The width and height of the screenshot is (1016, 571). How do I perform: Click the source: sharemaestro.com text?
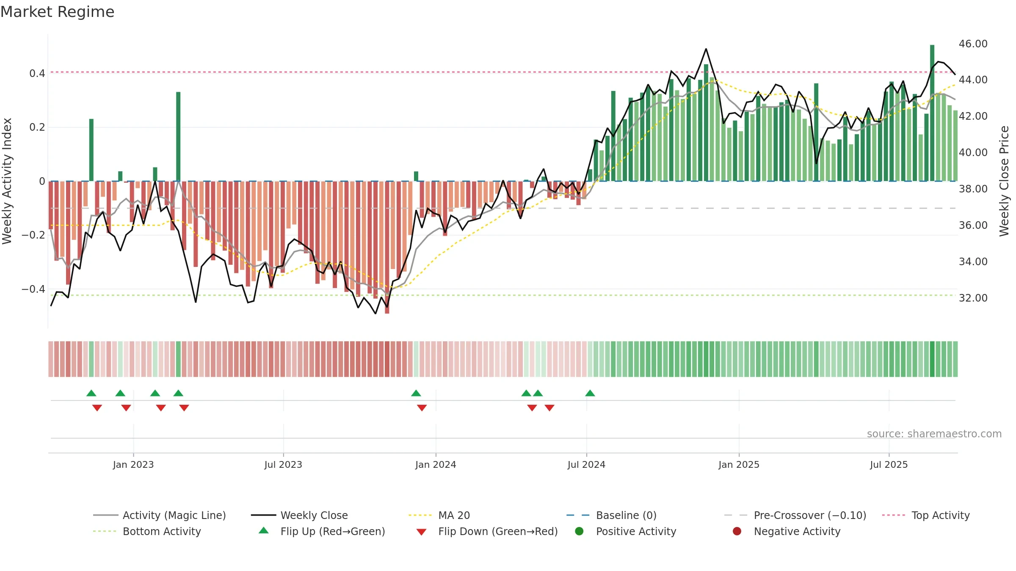pos(934,434)
